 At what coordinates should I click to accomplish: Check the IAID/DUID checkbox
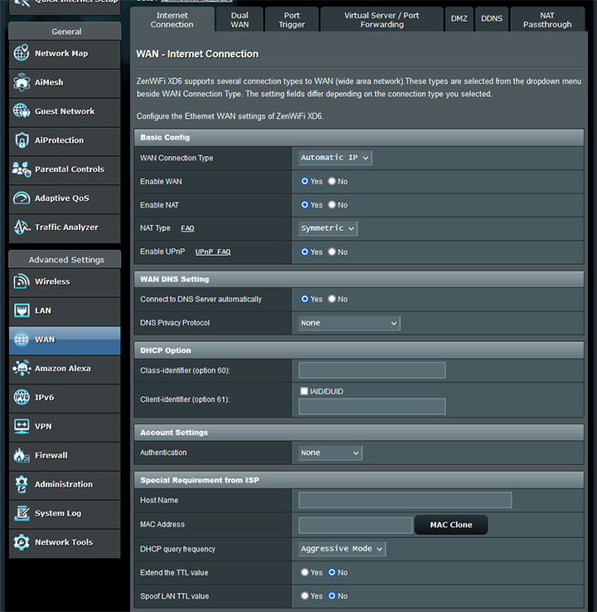point(304,390)
